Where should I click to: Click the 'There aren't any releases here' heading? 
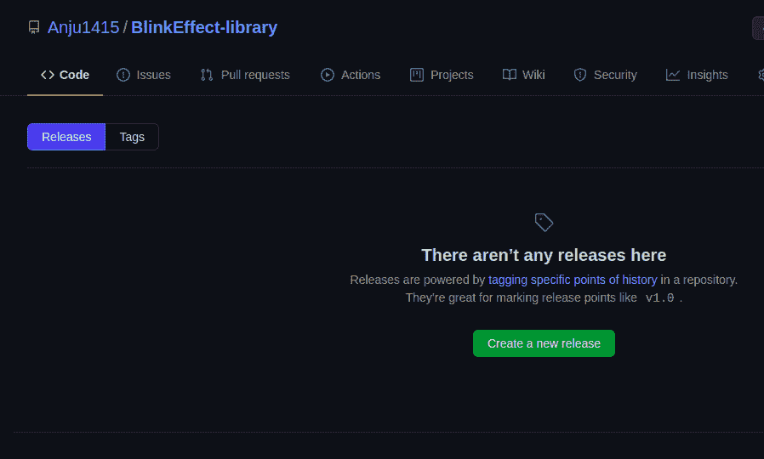pos(544,255)
